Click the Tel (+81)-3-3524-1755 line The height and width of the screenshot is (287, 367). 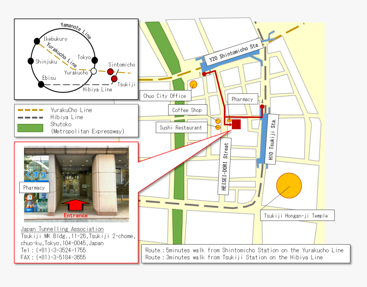[x=53, y=250]
